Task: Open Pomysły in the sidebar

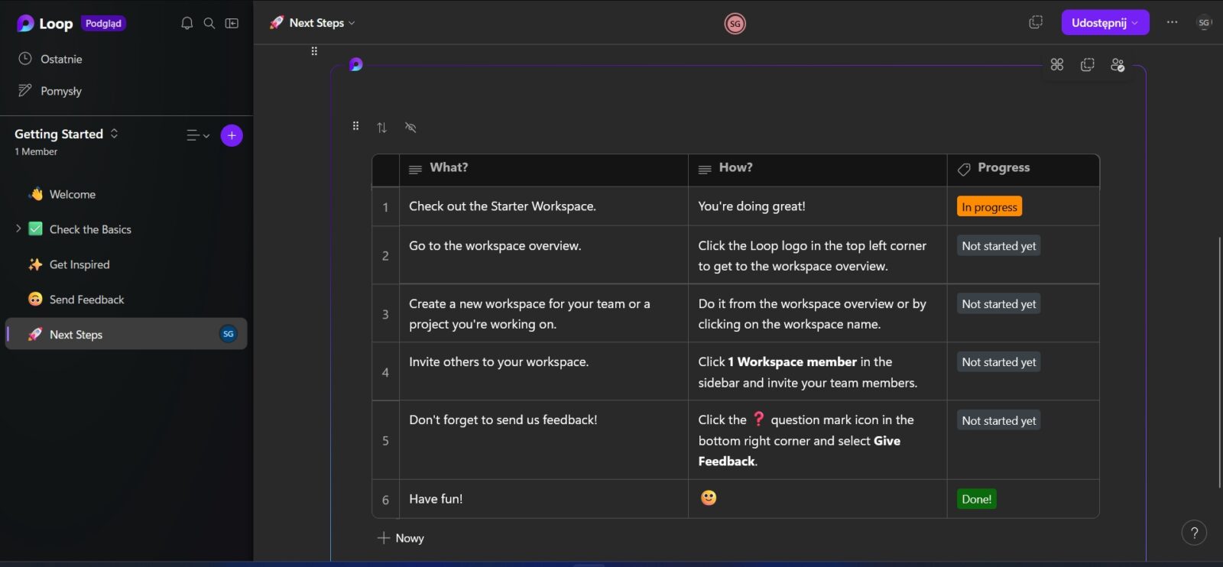Action: click(x=61, y=91)
